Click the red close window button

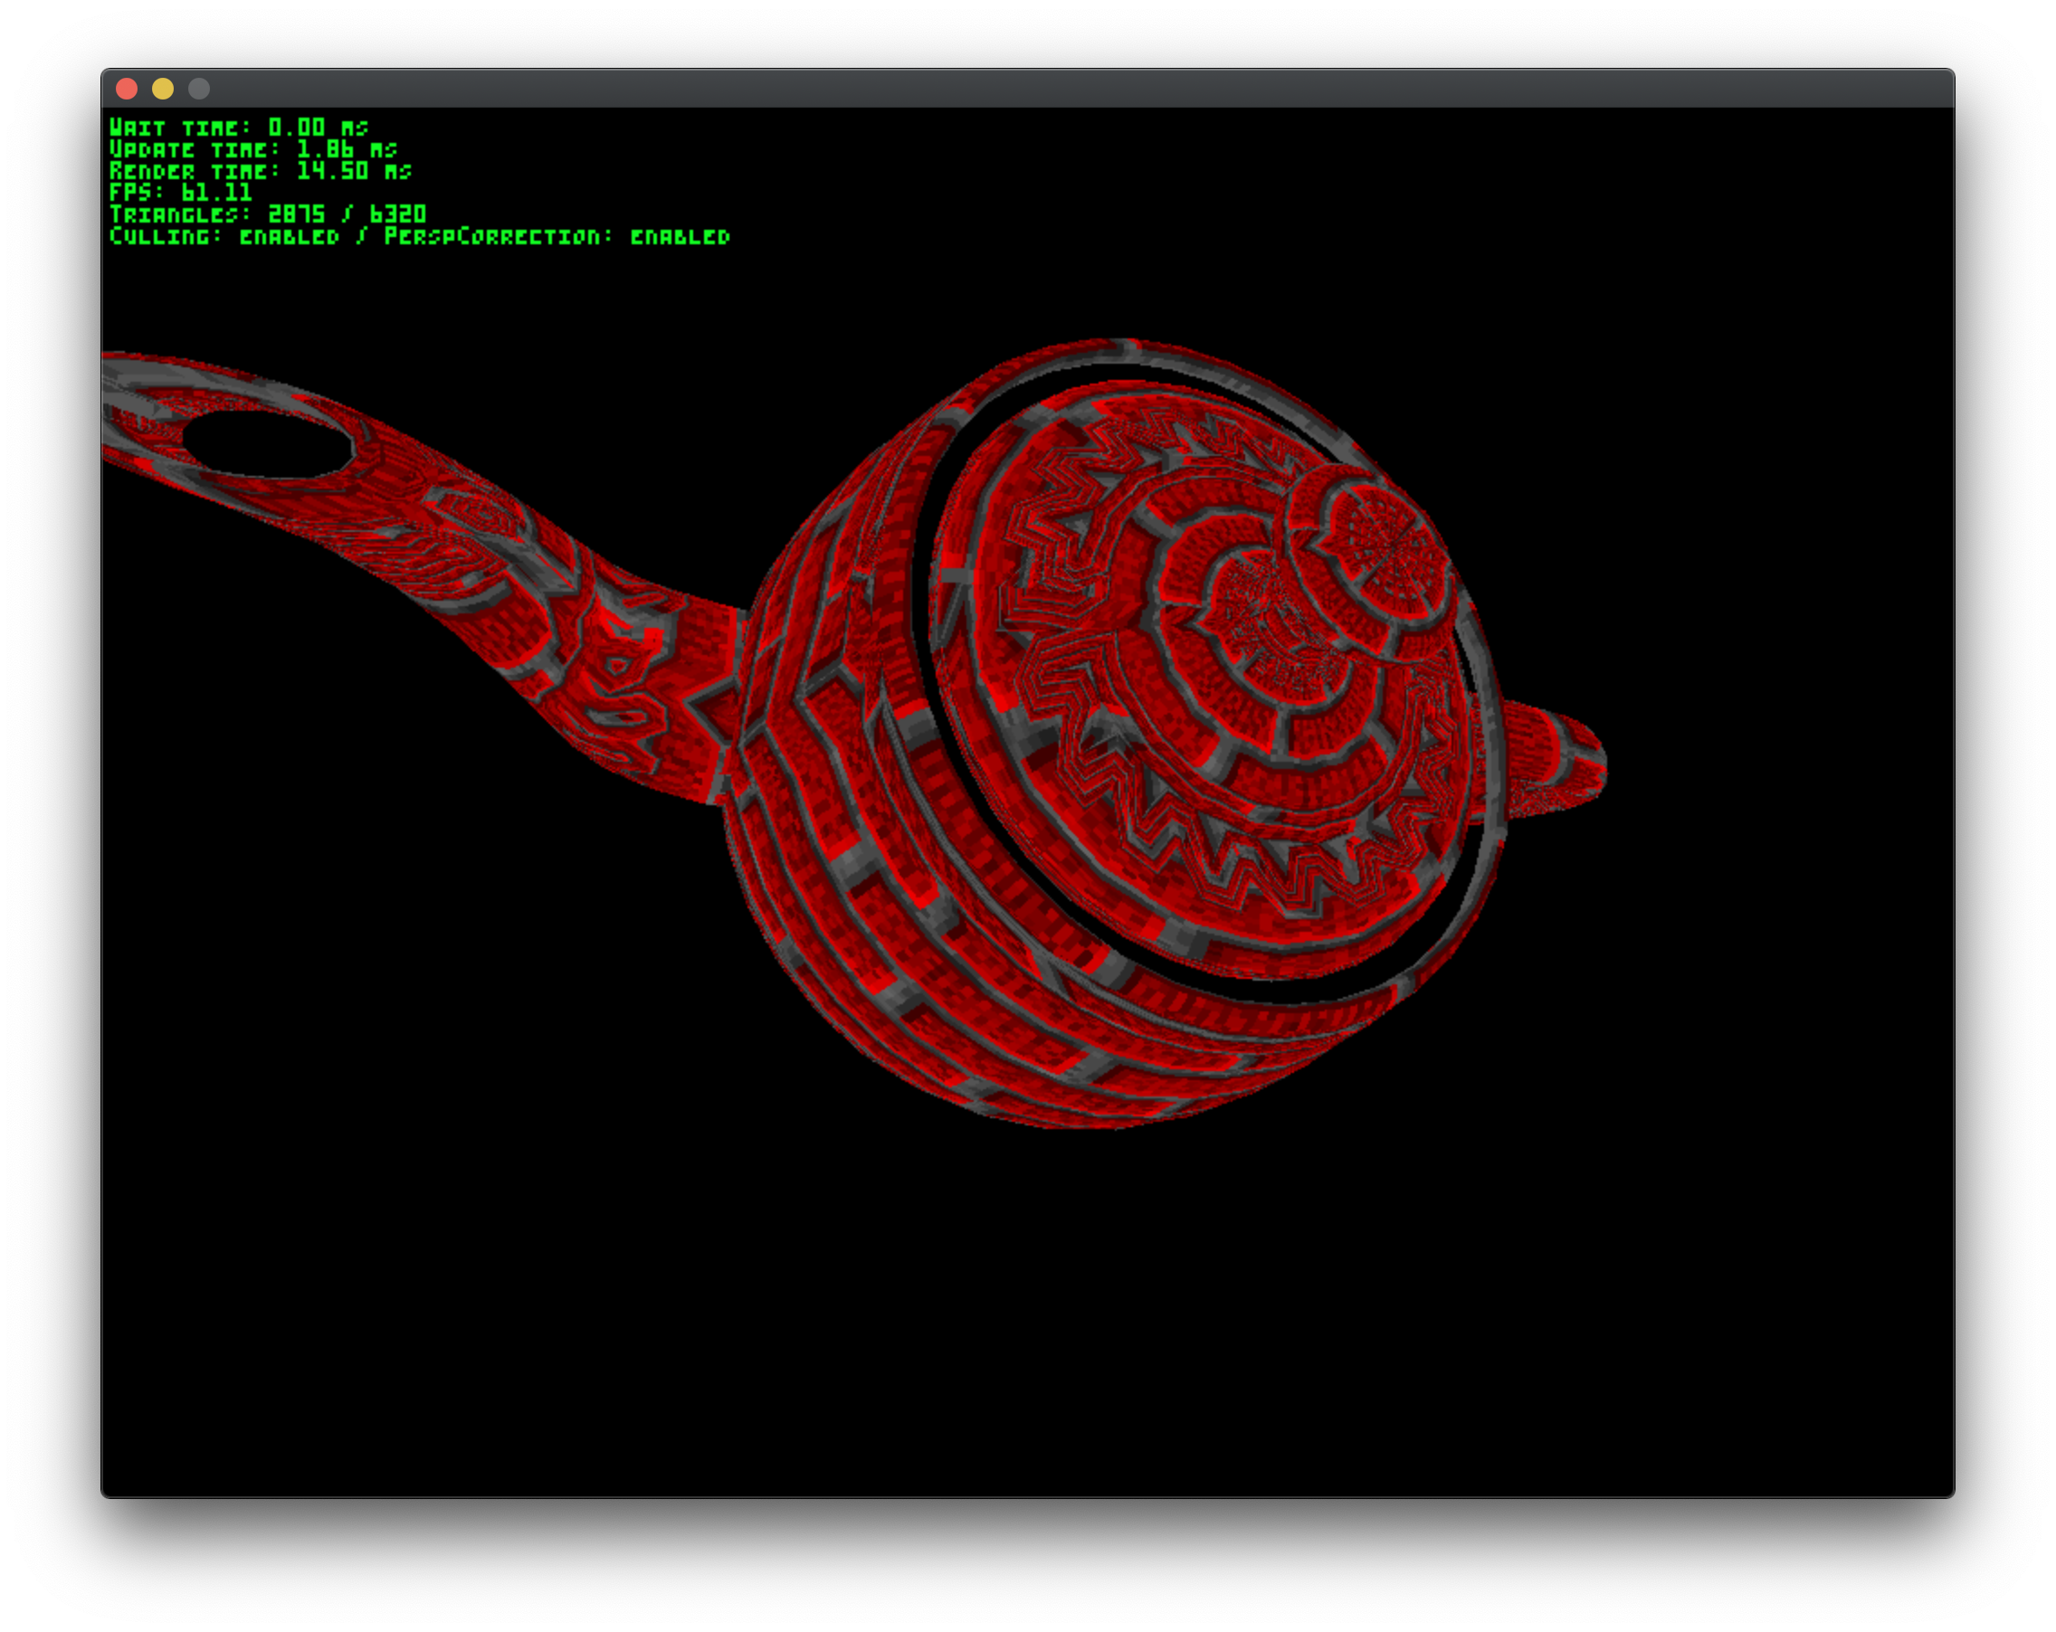point(127,89)
